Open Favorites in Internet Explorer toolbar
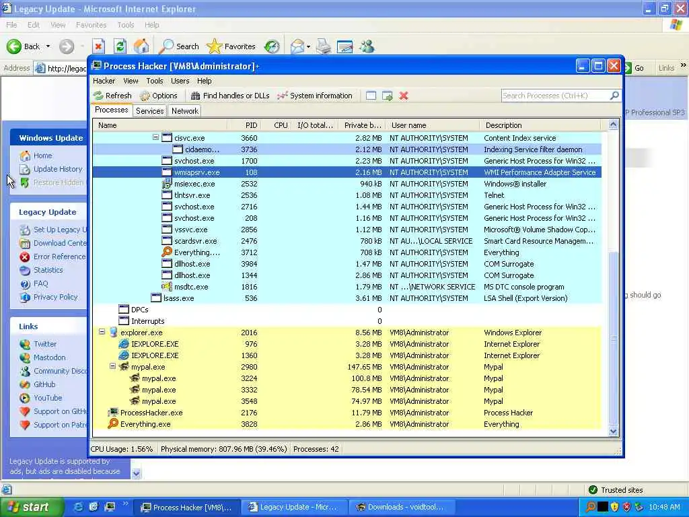The width and height of the screenshot is (689, 517). coord(231,46)
